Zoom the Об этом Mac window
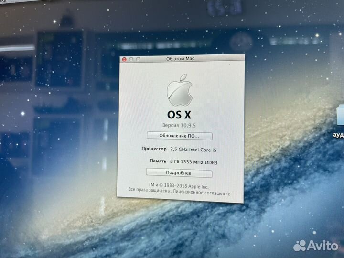 click(138, 59)
